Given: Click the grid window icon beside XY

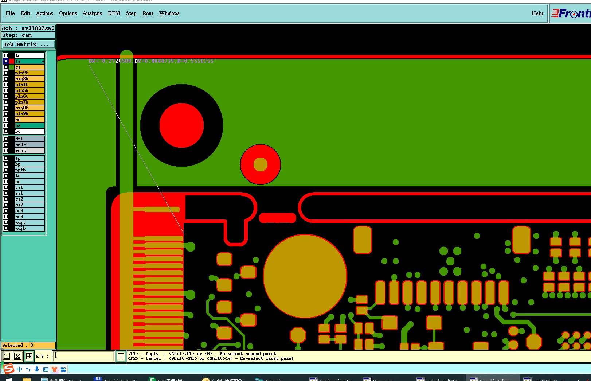Looking at the screenshot, I should coord(29,356).
